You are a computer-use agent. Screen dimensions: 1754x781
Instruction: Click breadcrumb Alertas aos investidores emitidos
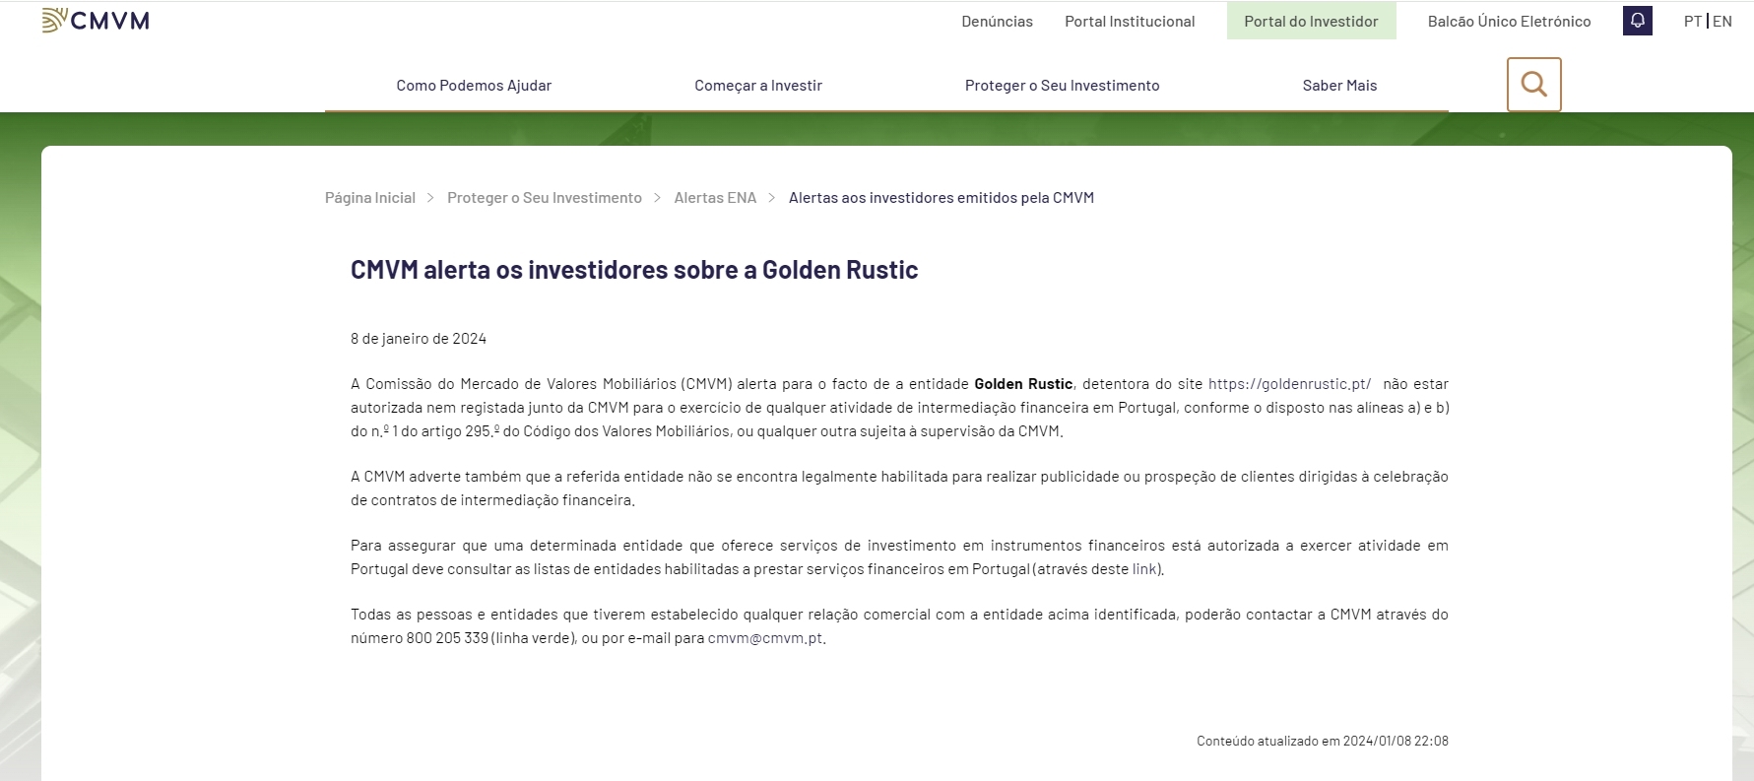point(941,198)
